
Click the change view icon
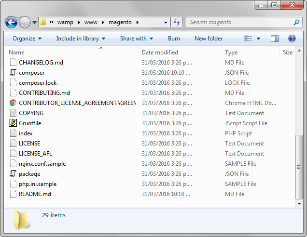[248, 39]
